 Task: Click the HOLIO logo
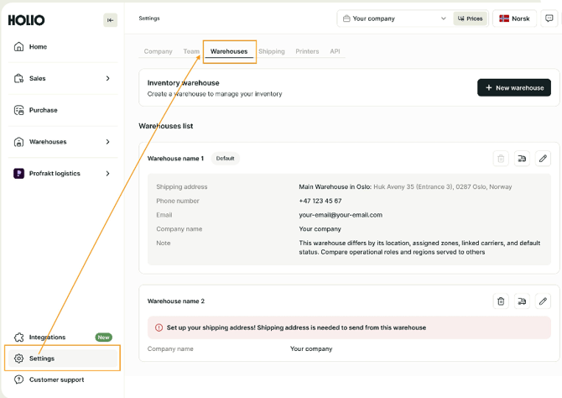(x=26, y=20)
